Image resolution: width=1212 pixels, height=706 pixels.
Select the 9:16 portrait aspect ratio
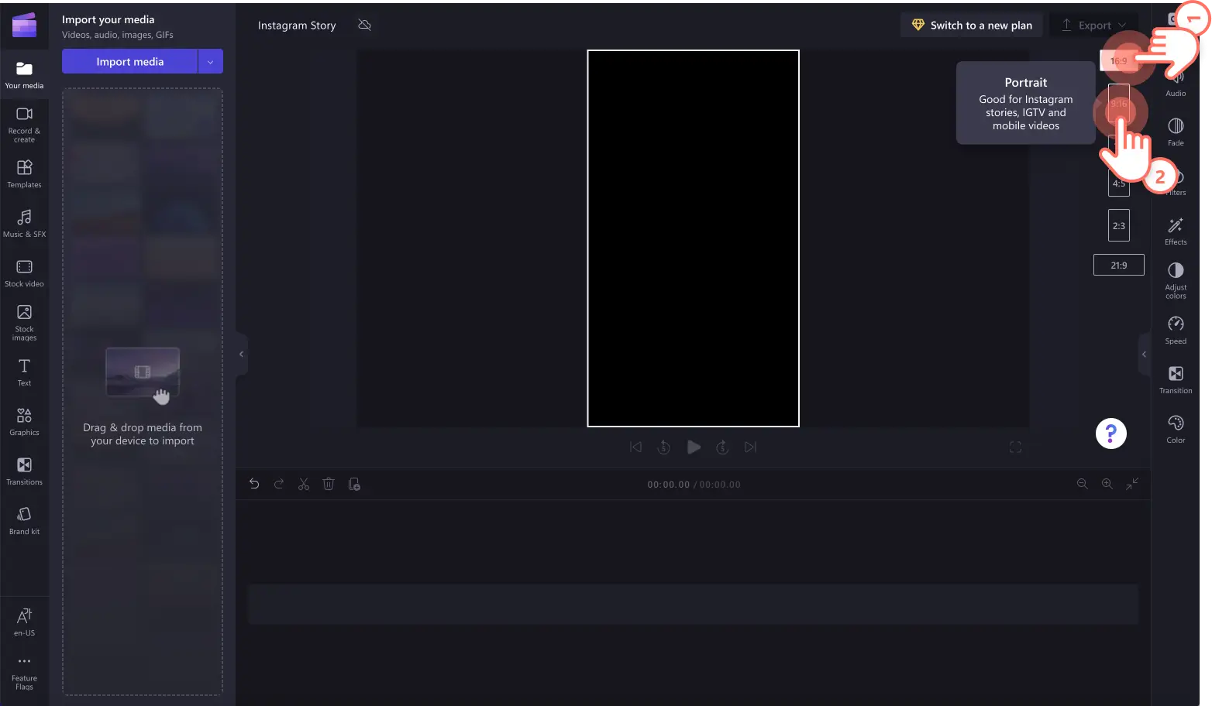point(1119,104)
